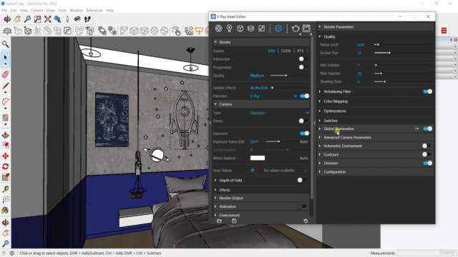Click the Zoom Extents tool icon
Screen dimensions: 458x257
[48, 19]
